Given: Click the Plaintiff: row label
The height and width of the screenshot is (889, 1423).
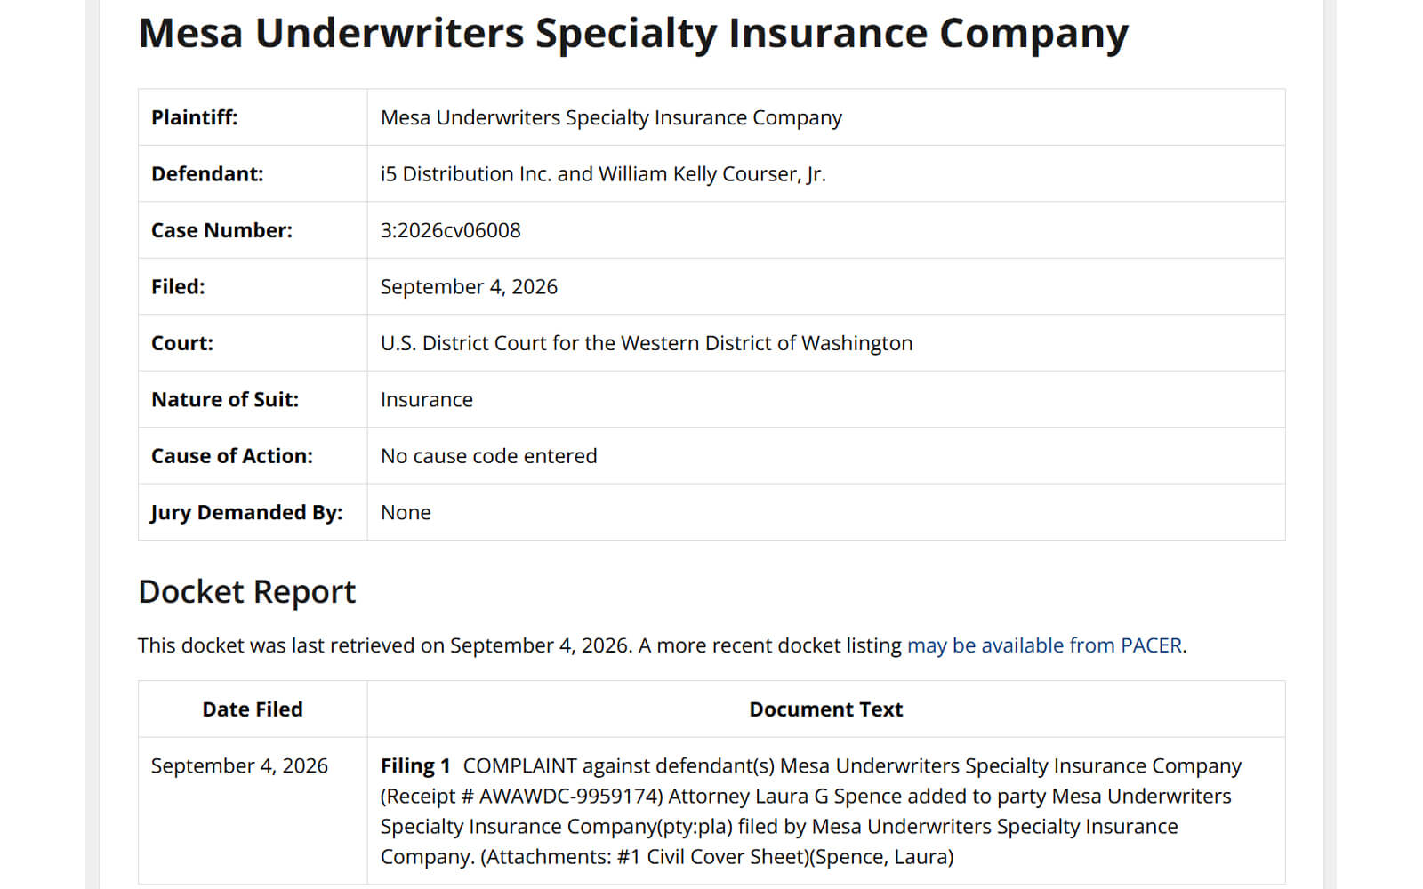Looking at the screenshot, I should tap(195, 117).
